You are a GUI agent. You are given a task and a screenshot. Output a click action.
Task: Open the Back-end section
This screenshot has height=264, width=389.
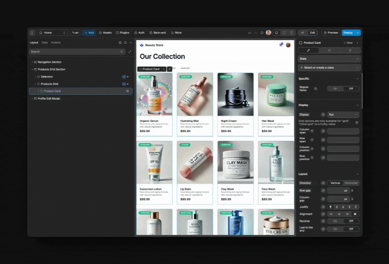coord(158,33)
